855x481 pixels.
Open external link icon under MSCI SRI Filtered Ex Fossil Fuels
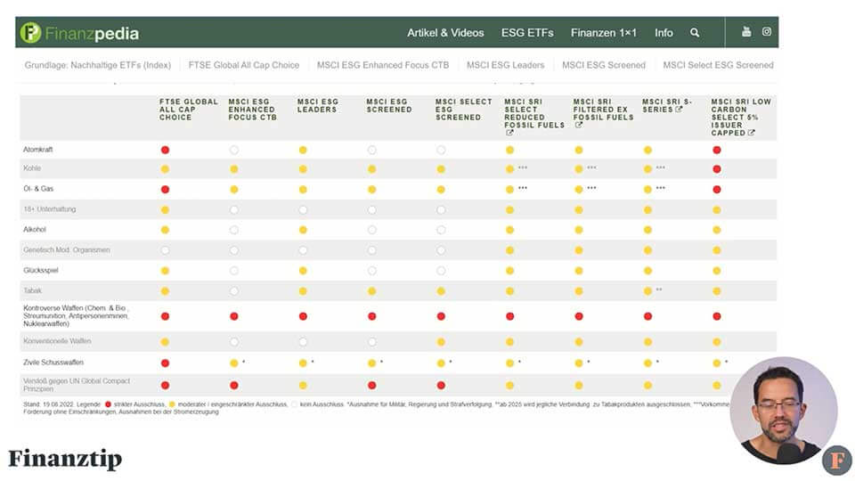579,125
